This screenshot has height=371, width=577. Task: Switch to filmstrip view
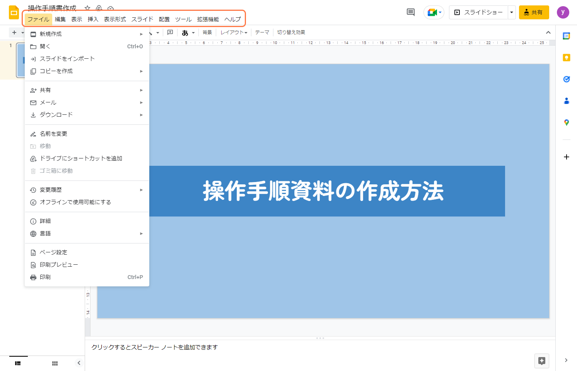click(x=18, y=363)
